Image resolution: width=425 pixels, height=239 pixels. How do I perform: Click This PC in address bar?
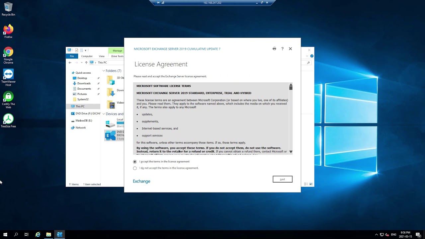pos(102,62)
